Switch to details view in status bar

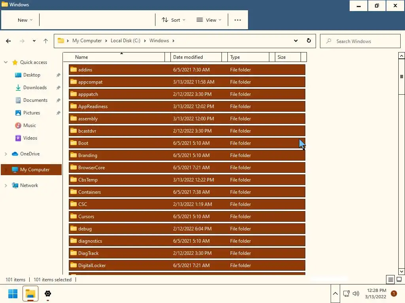pyautogui.click(x=390, y=279)
